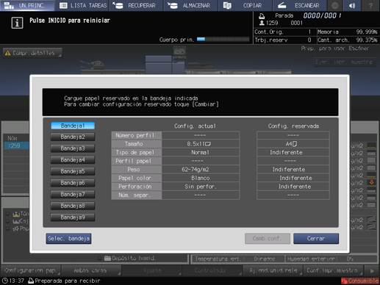Click Cant. arch. 99.375% readout
This screenshot has width=380, height=285.
tap(347, 40)
